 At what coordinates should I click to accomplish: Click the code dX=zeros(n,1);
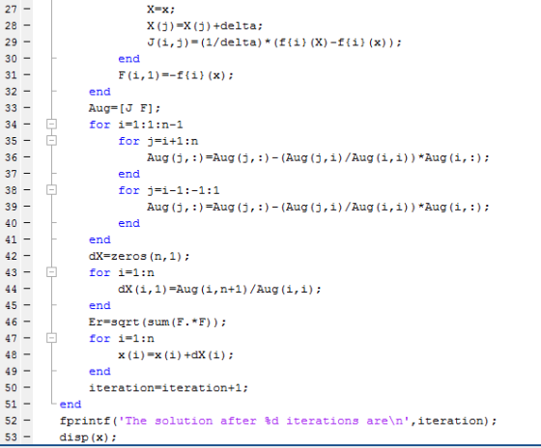[139, 256]
